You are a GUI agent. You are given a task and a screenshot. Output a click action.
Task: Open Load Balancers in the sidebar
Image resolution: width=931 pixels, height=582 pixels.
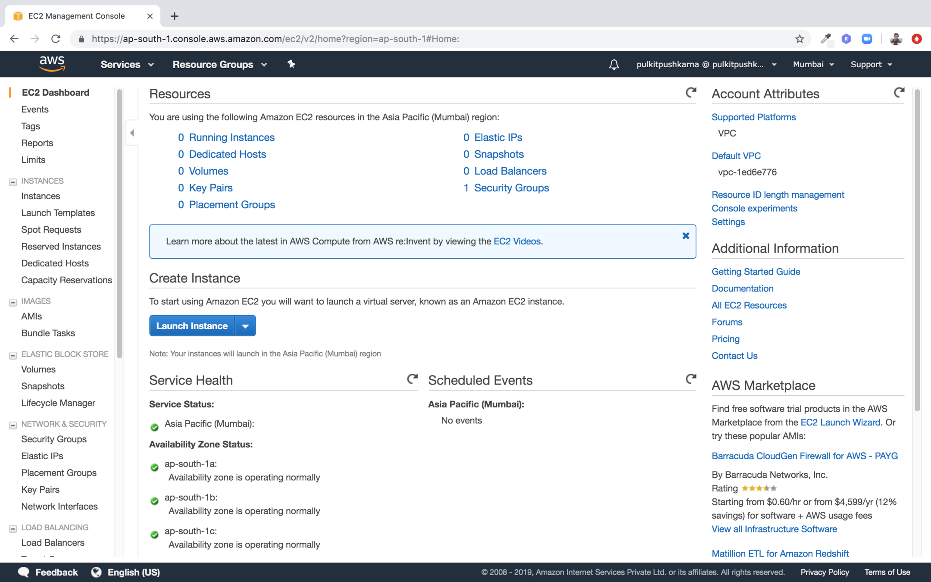[x=53, y=542]
